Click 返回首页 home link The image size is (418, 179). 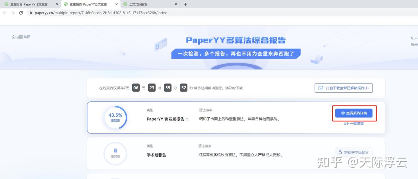coord(21,37)
